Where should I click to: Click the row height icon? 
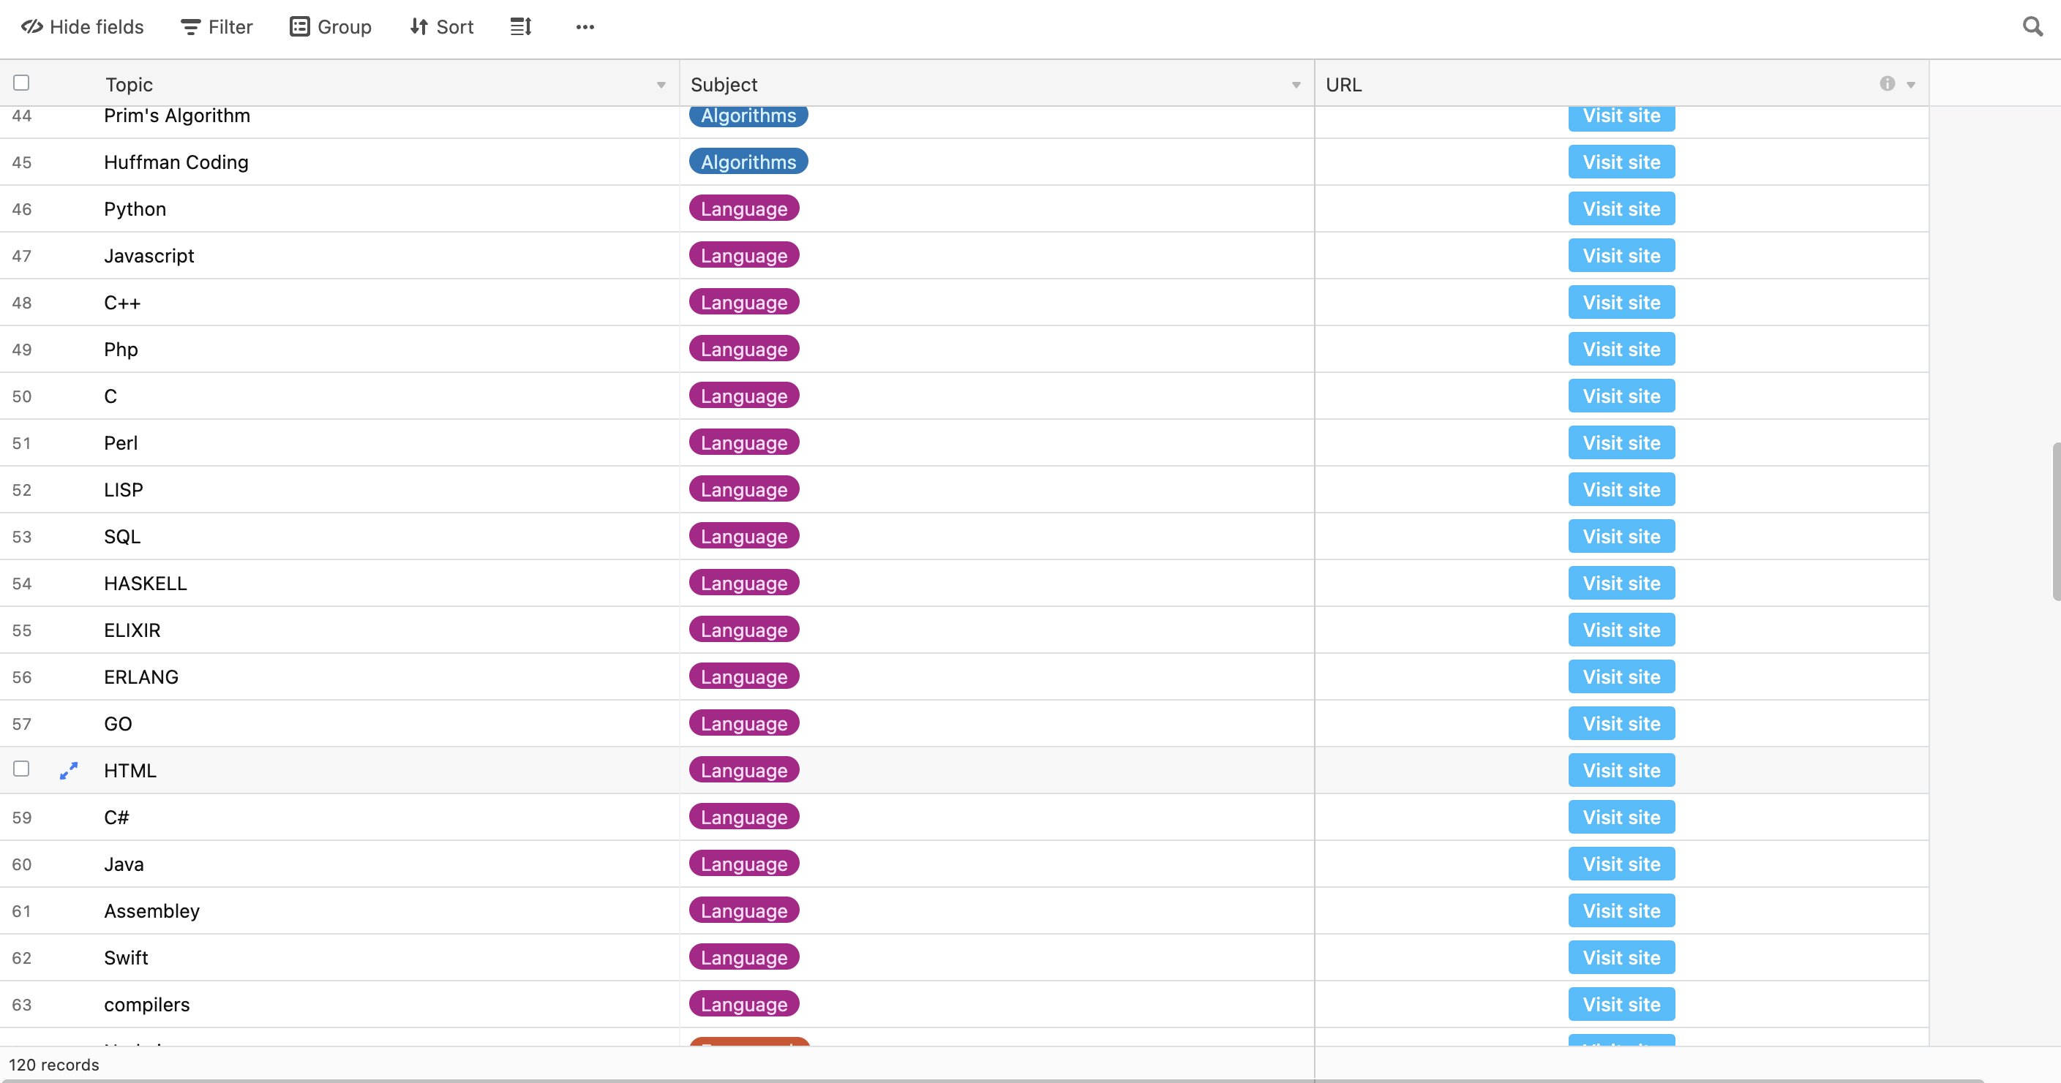(x=521, y=27)
